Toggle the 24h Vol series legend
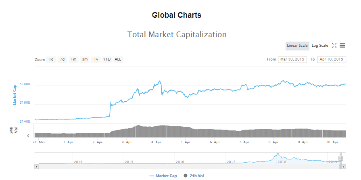The width and height of the screenshot is (361, 180). pos(195,176)
